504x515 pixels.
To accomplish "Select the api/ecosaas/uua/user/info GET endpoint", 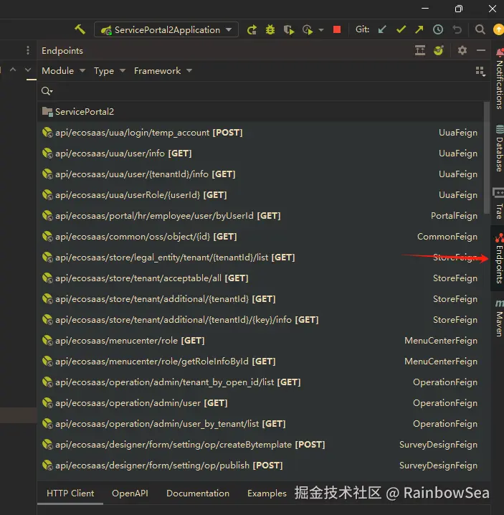I will (123, 153).
